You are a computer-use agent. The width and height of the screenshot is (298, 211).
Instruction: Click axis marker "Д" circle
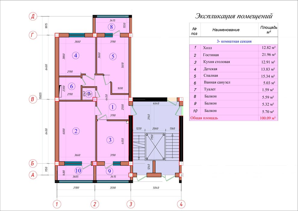[x=33, y=17]
